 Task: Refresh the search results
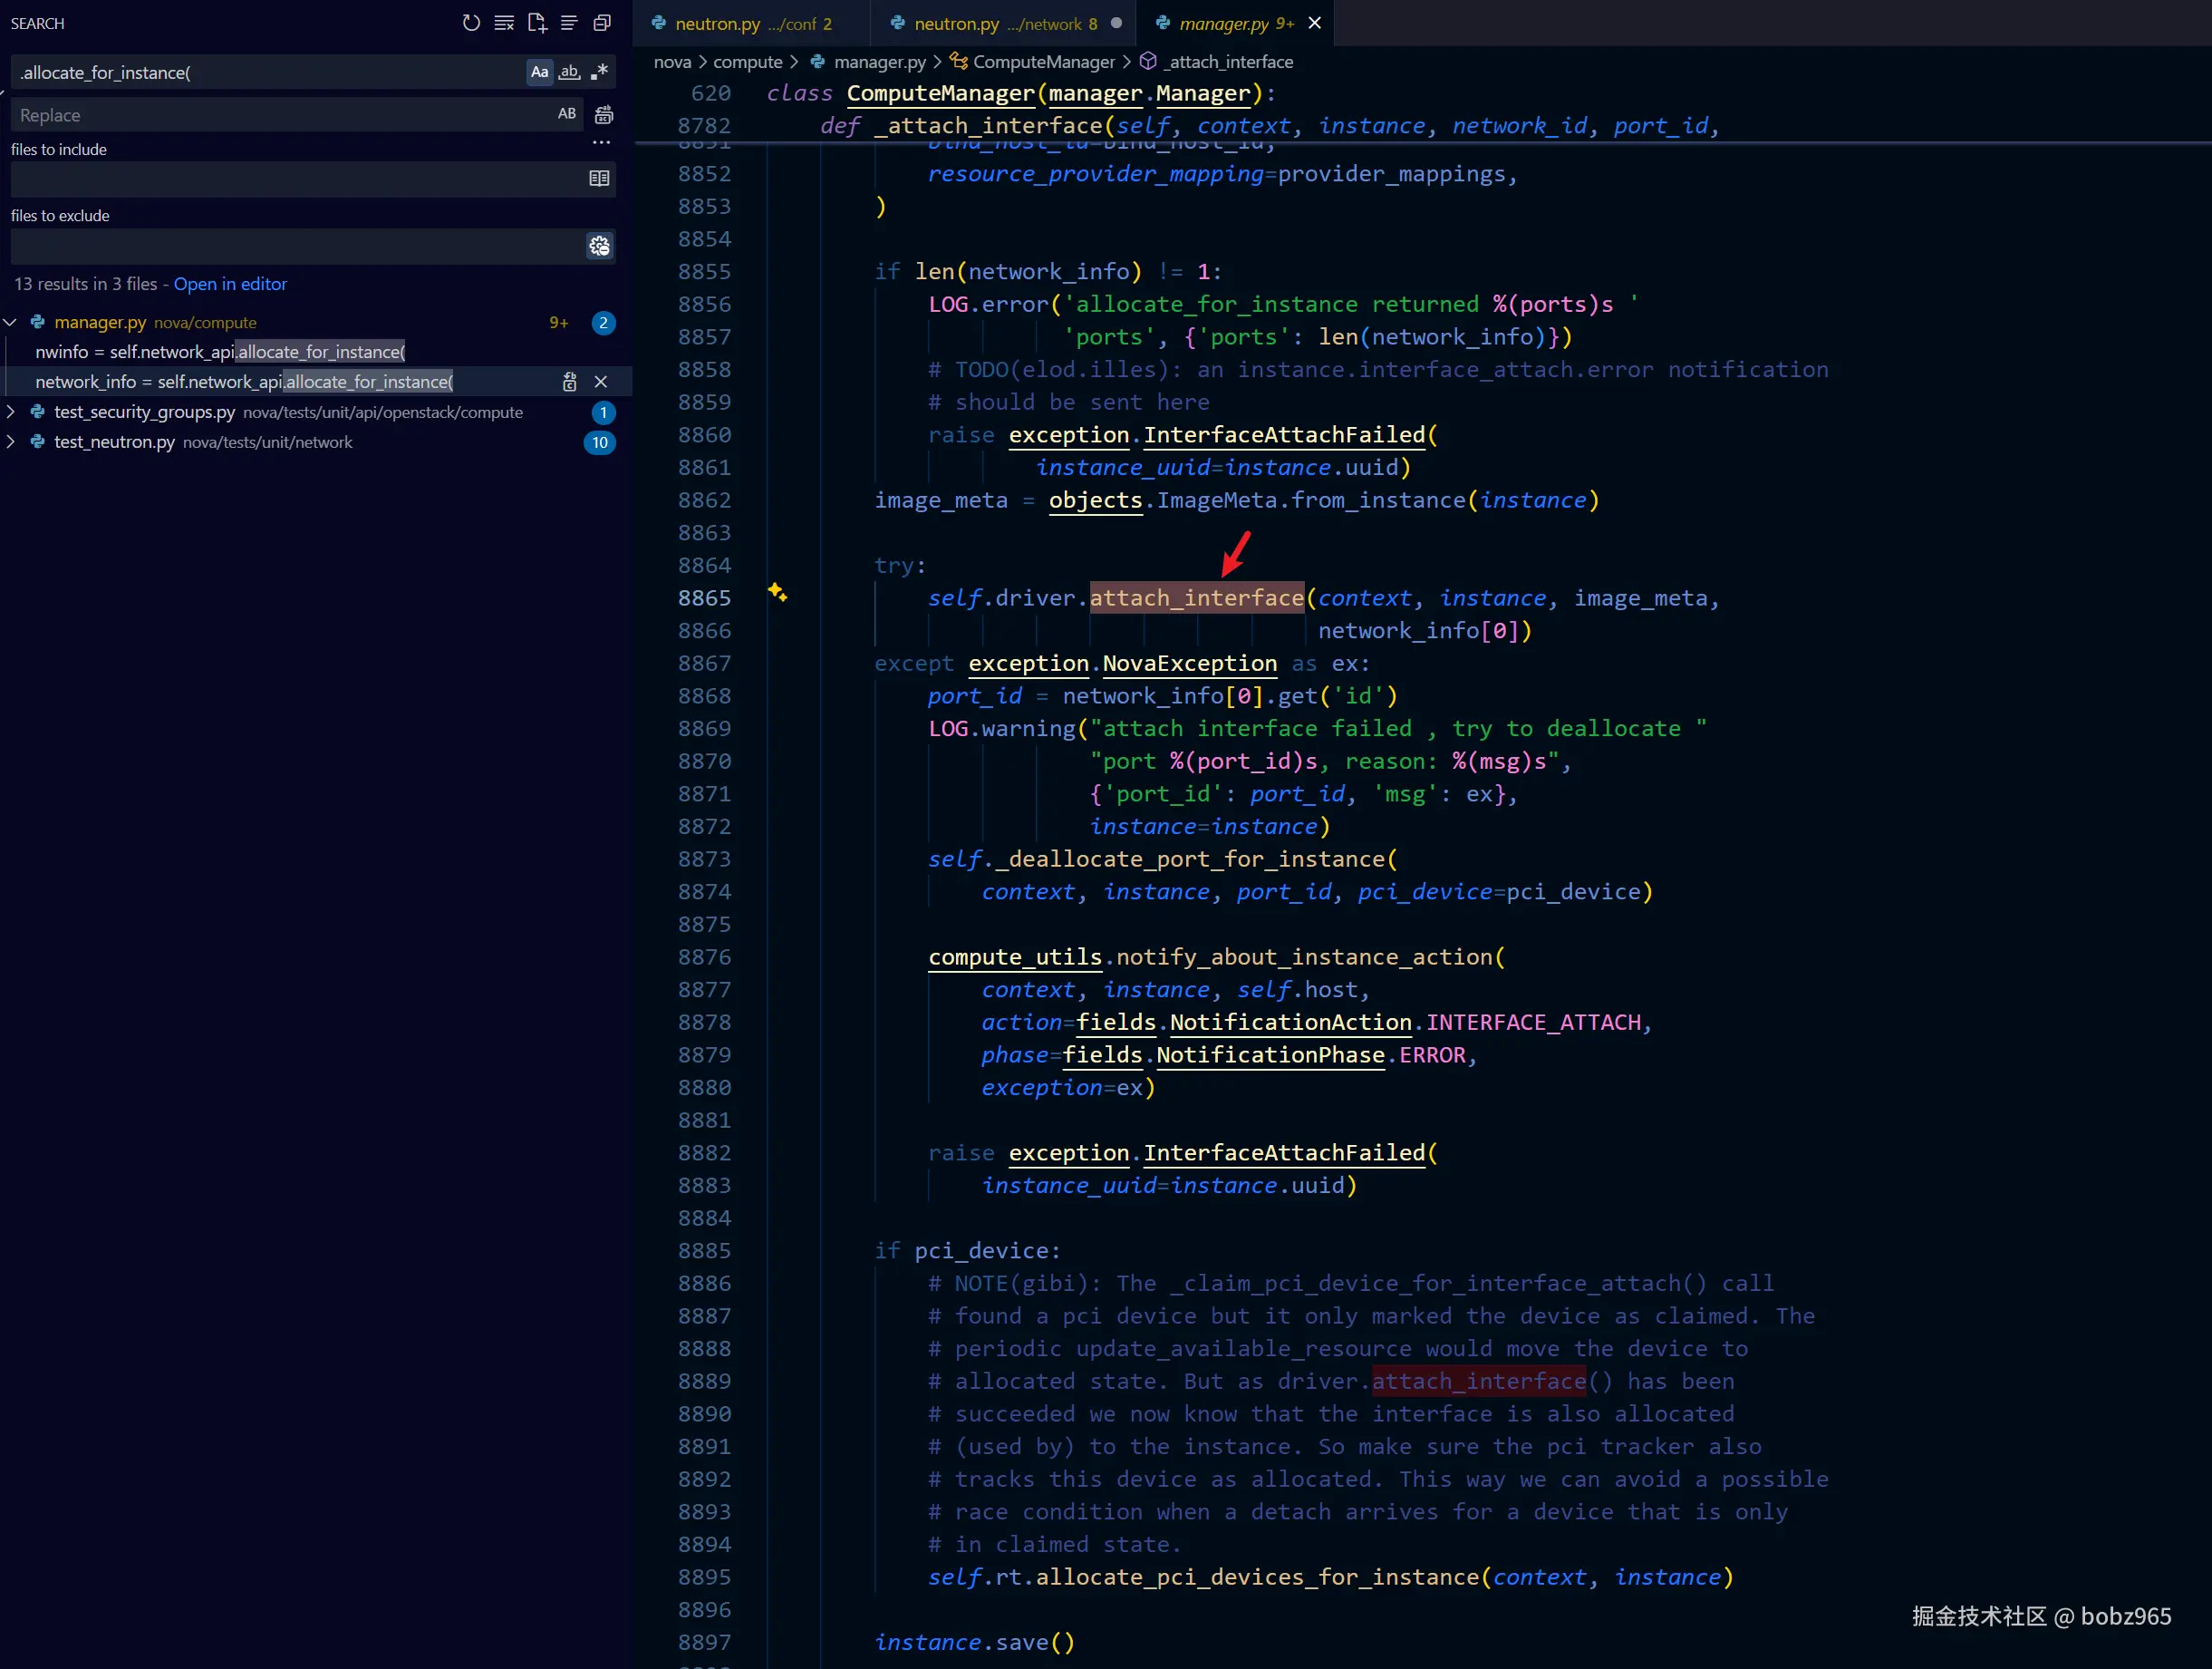pyautogui.click(x=471, y=22)
